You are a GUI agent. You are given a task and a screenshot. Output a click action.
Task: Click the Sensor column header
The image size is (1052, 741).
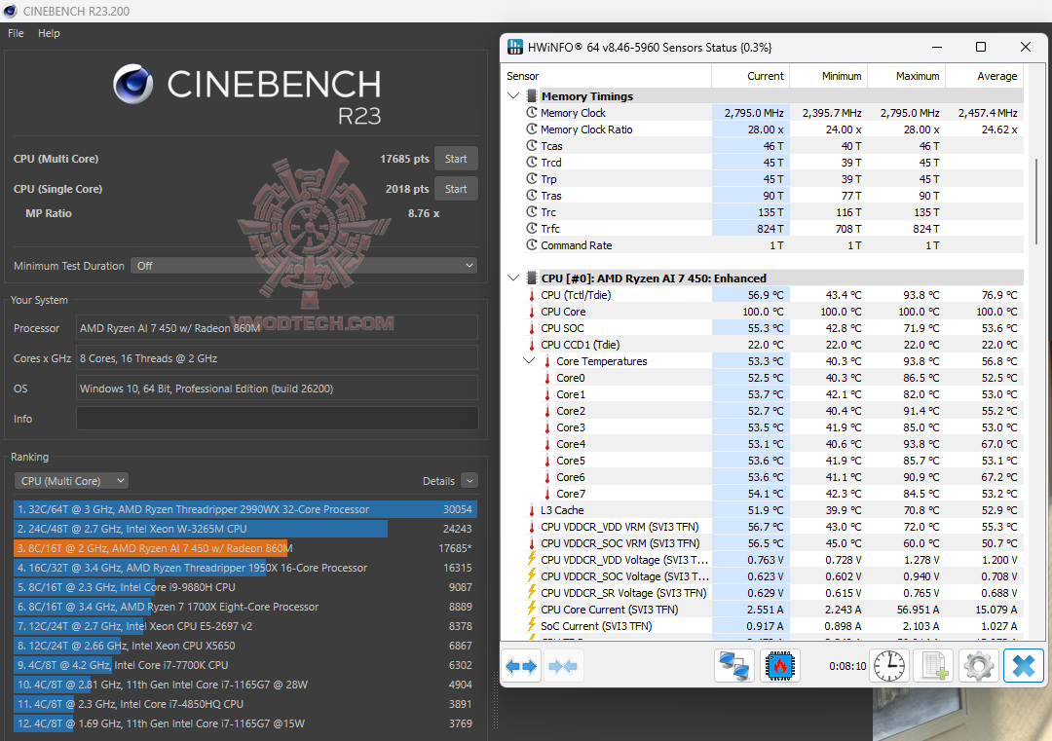coord(606,76)
